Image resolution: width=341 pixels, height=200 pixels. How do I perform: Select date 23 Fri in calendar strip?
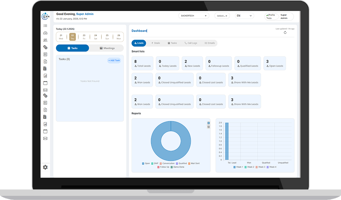click(x=84, y=37)
